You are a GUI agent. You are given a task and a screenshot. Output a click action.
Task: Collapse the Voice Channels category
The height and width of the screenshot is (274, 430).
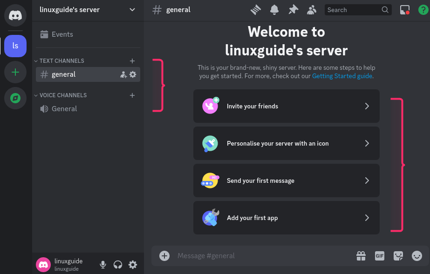(63, 95)
